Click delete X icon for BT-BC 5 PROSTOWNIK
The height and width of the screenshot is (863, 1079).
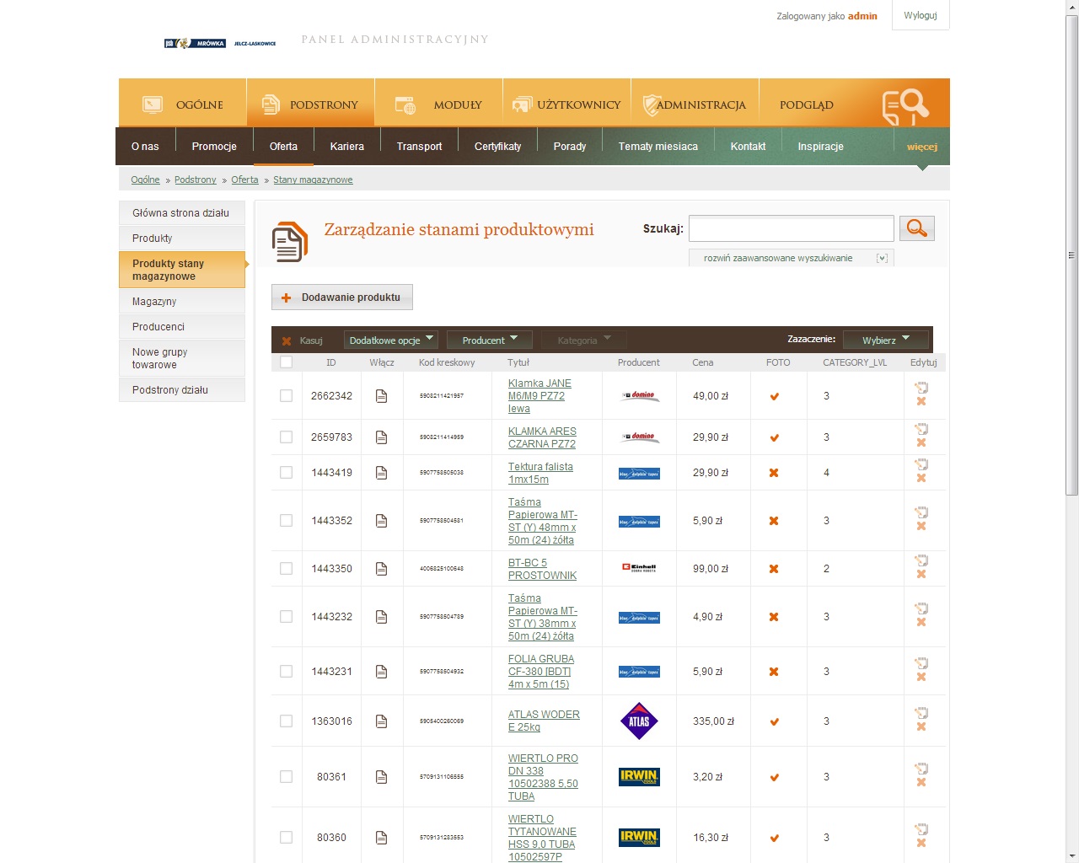921,575
